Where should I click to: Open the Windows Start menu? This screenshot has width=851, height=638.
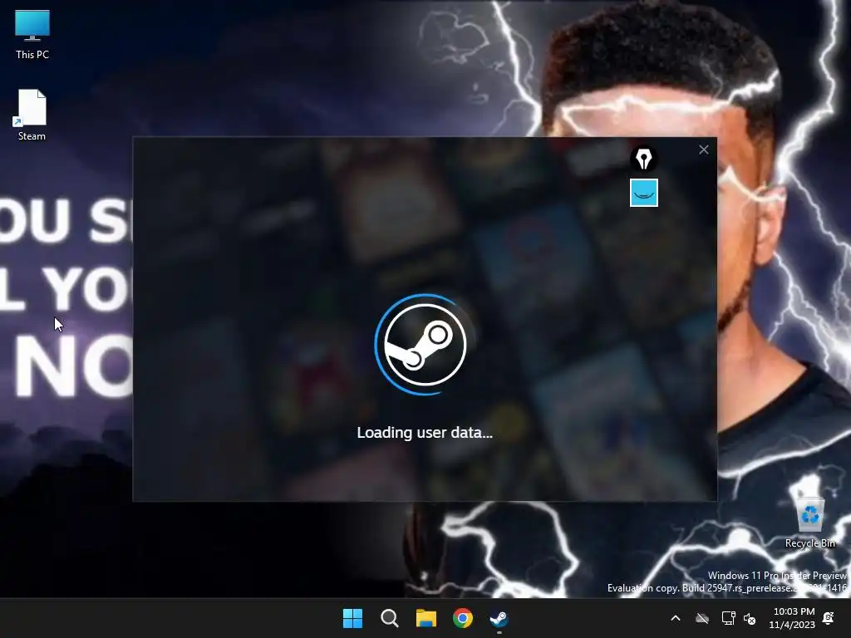352,618
